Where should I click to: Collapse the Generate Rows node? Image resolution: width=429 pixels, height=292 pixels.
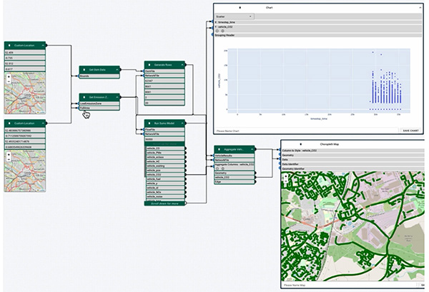(x=182, y=65)
